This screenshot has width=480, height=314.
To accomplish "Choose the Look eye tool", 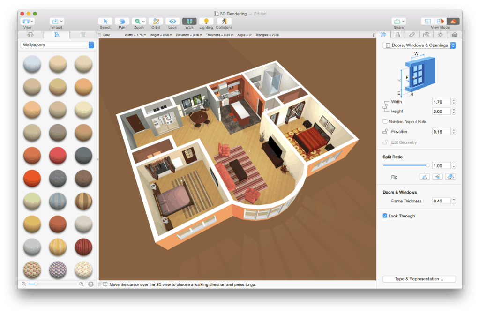I will (172, 22).
